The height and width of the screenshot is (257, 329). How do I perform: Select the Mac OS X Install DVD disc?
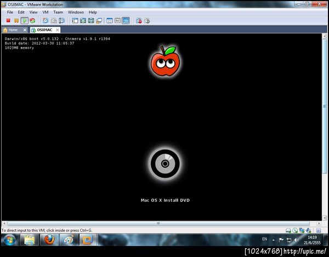pyautogui.click(x=165, y=164)
